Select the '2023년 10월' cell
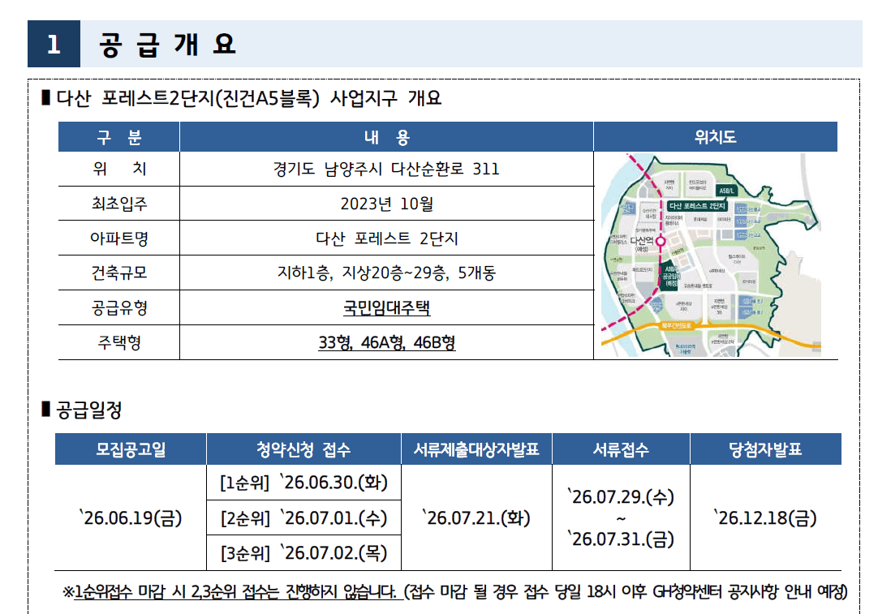The image size is (878, 614). click(x=386, y=204)
